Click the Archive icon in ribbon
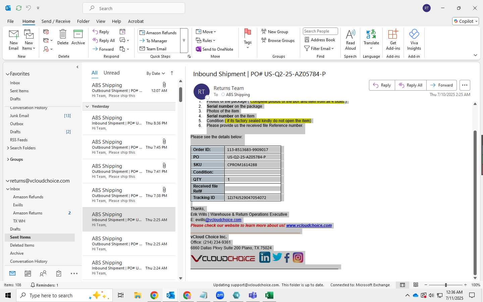 (x=78, y=34)
